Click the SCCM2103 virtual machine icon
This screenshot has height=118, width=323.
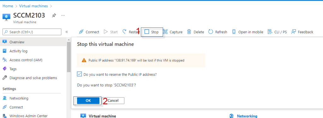click(6, 17)
